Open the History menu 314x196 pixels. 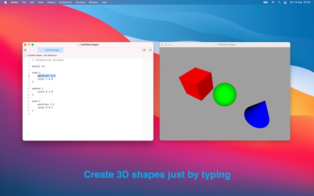tap(51, 2)
